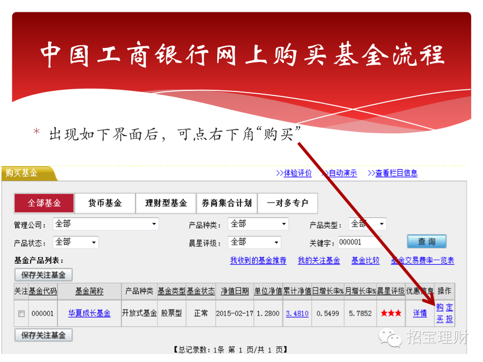Open the 基金比较 link
The image size is (483, 362).
pos(365,260)
